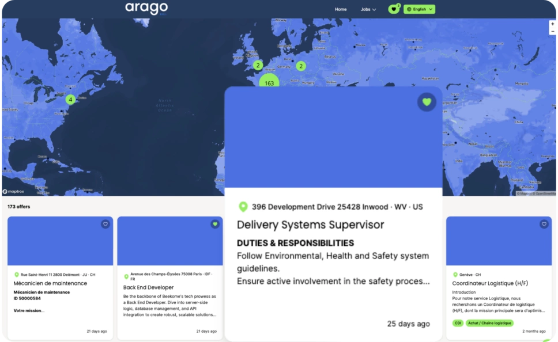The image size is (558, 342).
Task: Expand the Jobs dropdown menu
Action: (x=368, y=9)
